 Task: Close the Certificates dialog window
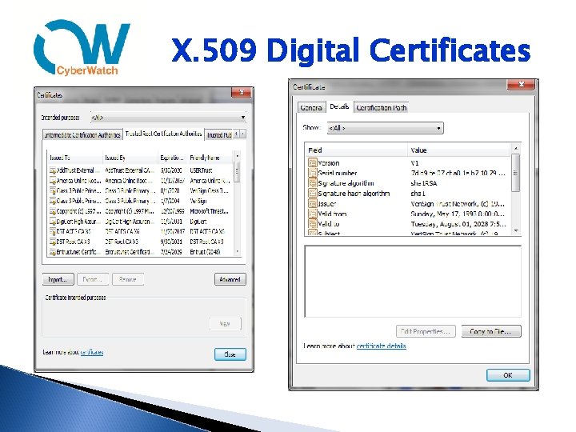tap(242, 93)
